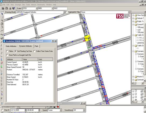The image size is (146, 113).
Task: Open the Aimsun menu
Action: coord(34,5)
